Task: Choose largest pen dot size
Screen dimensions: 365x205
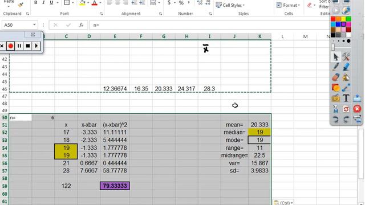Action: (x=348, y=41)
